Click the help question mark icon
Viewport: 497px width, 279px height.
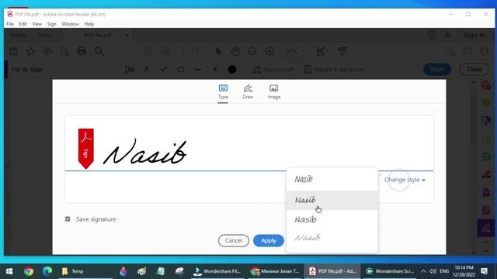pos(432,35)
